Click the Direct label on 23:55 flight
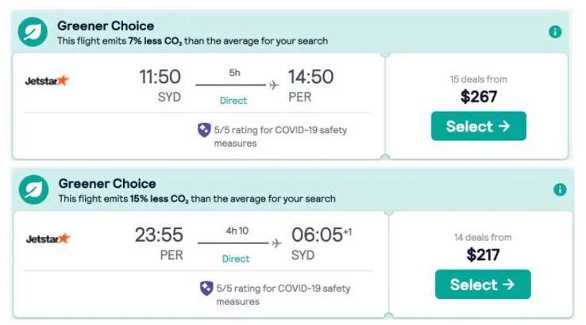The height and width of the screenshot is (325, 586). (236, 258)
